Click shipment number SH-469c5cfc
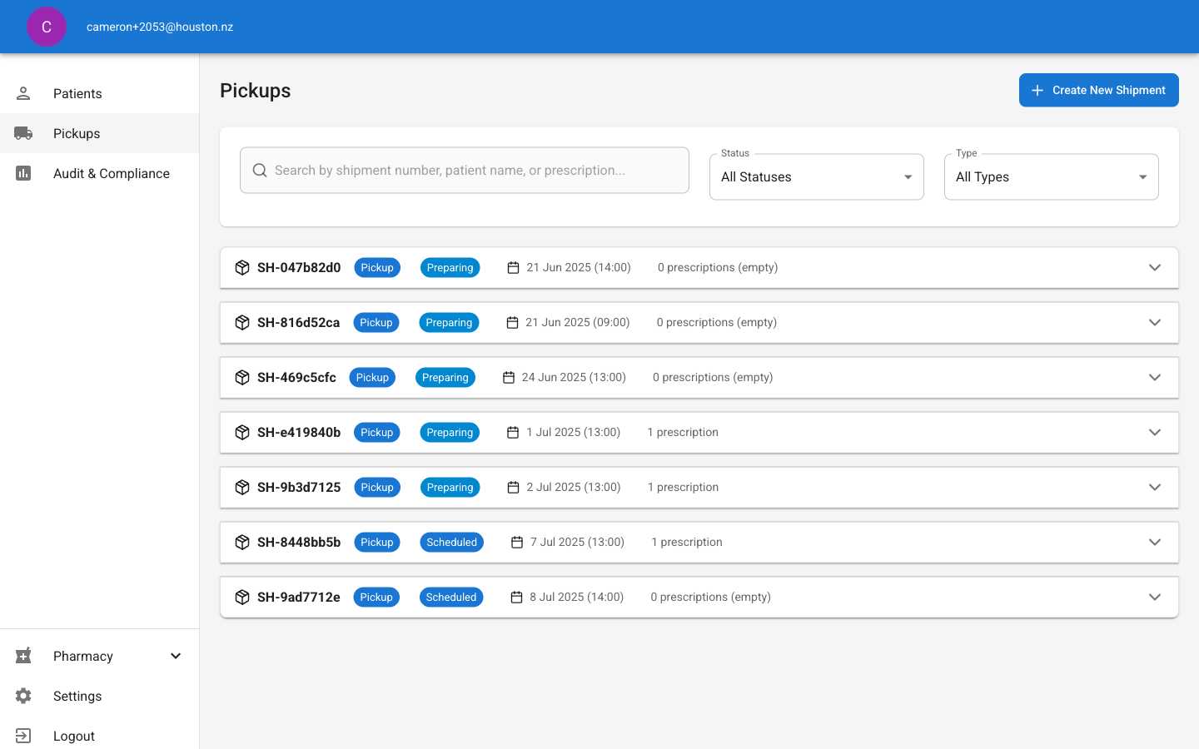Image resolution: width=1199 pixels, height=749 pixels. click(296, 377)
